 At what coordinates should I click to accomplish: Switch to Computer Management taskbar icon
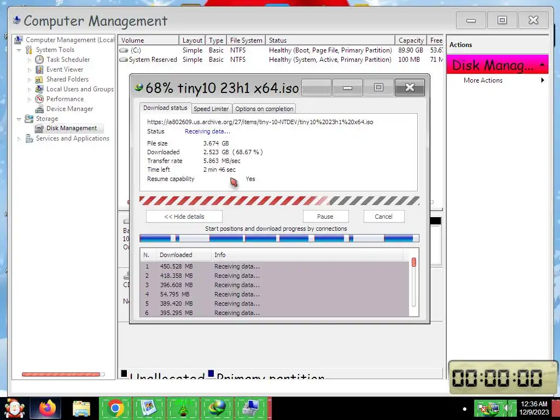pos(251,409)
